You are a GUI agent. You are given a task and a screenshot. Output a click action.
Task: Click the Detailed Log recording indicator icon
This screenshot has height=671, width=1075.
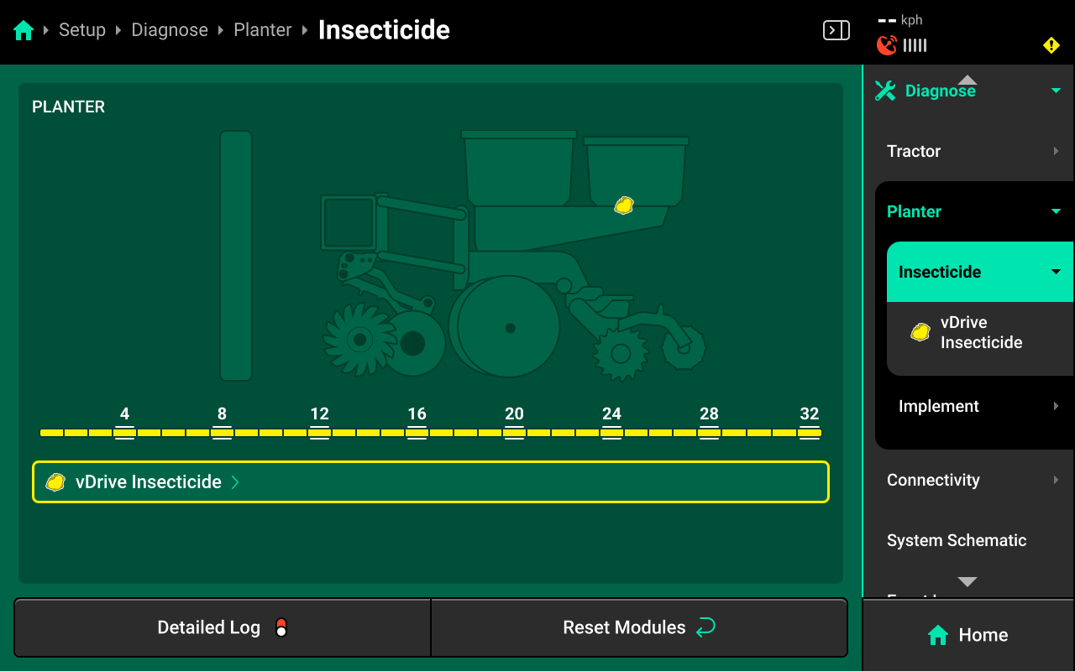(x=281, y=627)
